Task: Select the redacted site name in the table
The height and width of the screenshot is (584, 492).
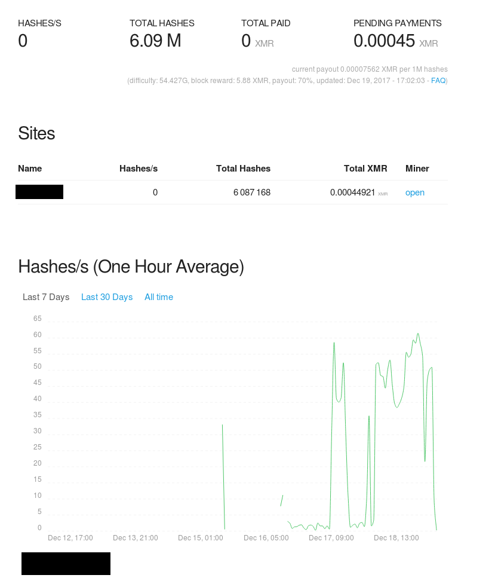Action: click(x=39, y=192)
